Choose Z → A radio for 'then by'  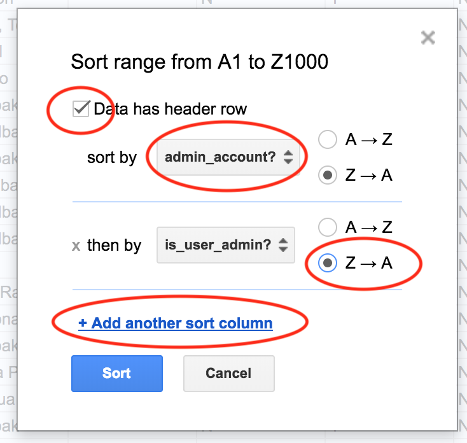tap(328, 263)
